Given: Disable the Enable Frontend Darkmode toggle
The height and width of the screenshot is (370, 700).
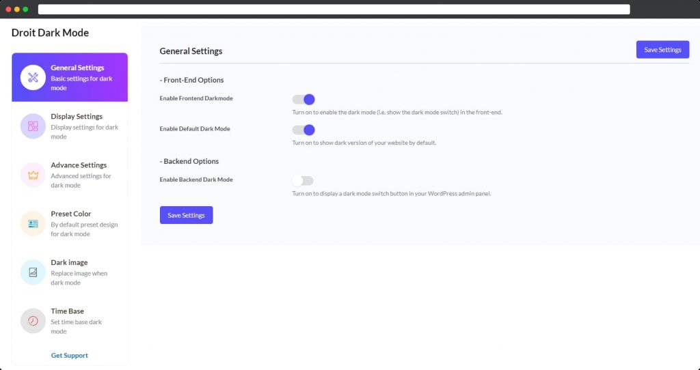Looking at the screenshot, I should pyautogui.click(x=304, y=100).
